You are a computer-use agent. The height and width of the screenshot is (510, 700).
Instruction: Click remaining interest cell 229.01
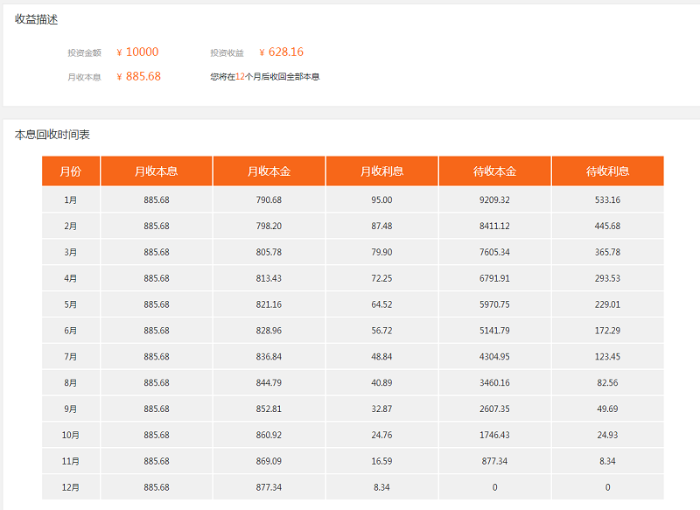tap(607, 304)
